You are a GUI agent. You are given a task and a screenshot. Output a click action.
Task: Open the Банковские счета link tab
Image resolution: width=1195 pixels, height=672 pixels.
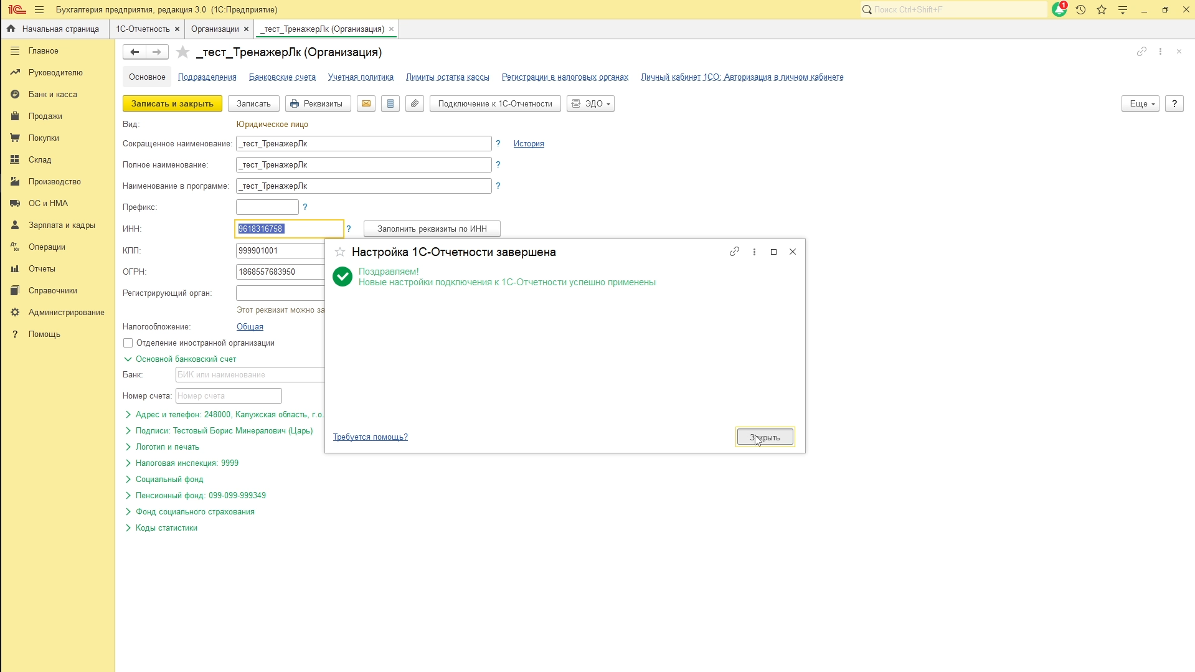(x=282, y=77)
